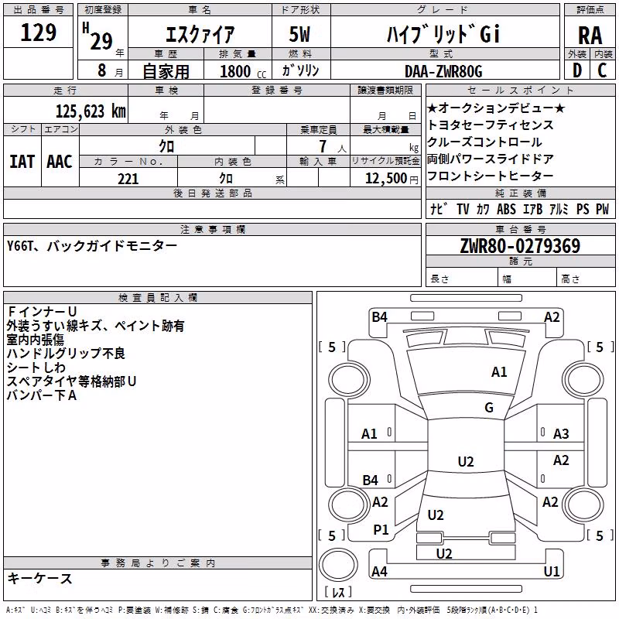
Task: Select note 外装うすい線キズ、ペイント跡有
Action: 95,326
